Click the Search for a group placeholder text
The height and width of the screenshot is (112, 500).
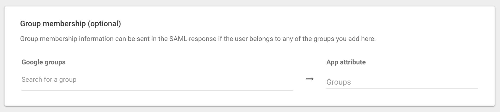pyautogui.click(x=49, y=80)
